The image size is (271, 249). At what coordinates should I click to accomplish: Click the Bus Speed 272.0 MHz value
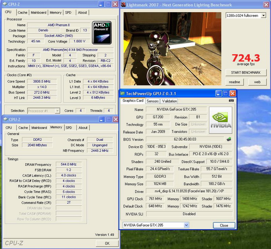[42, 92]
